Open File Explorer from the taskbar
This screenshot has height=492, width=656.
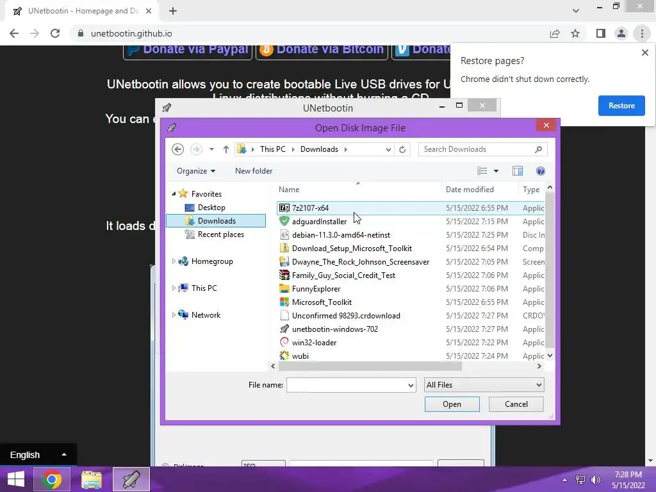91,479
